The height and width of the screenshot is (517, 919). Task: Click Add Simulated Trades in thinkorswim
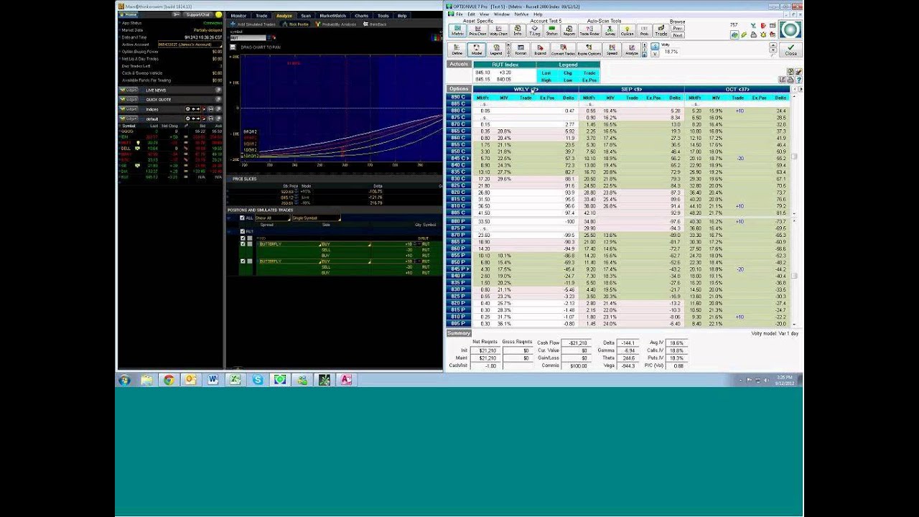pos(253,24)
